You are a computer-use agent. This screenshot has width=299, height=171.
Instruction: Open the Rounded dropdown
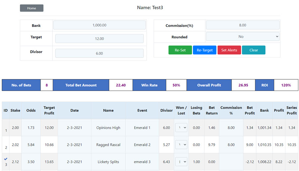[243, 37]
